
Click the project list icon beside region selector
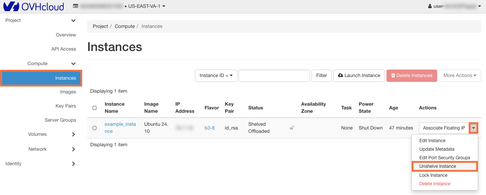click(76, 6)
